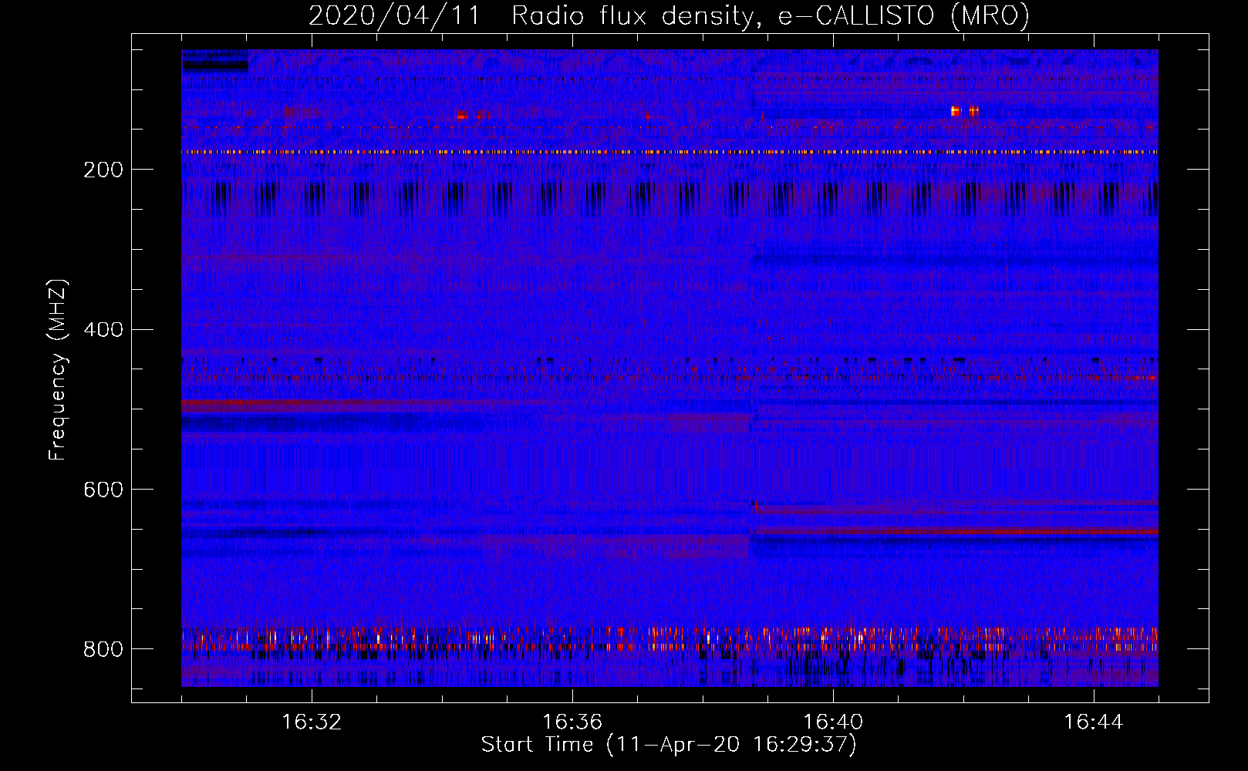Click the 200 frequency tick label
This screenshot has width=1248, height=771.
coord(103,170)
